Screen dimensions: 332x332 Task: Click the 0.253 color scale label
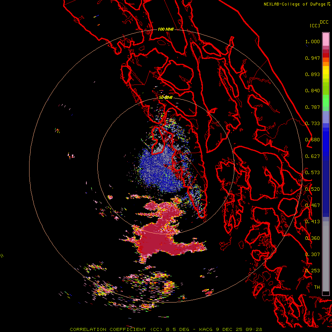click(312, 271)
